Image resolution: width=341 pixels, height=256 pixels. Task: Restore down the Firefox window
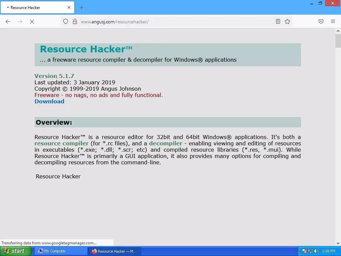coord(320,3)
